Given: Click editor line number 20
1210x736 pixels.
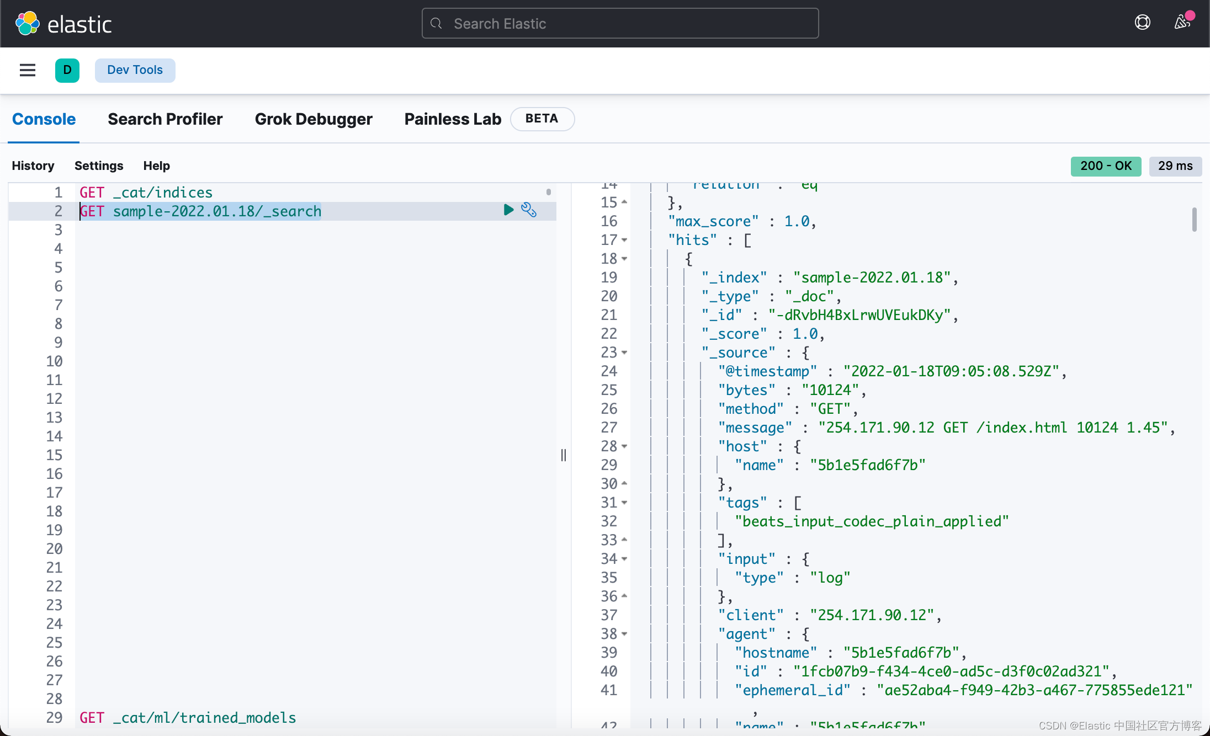Looking at the screenshot, I should point(54,549).
